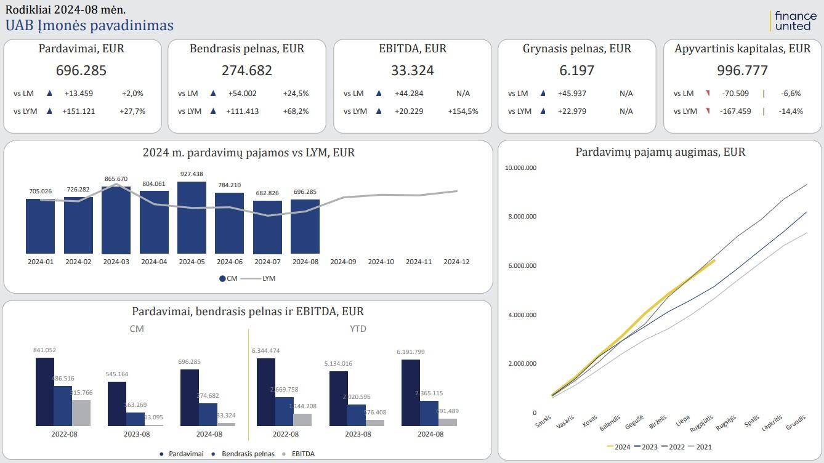
Task: Click the 2022 legend entry in growth chart
Action: 673,447
